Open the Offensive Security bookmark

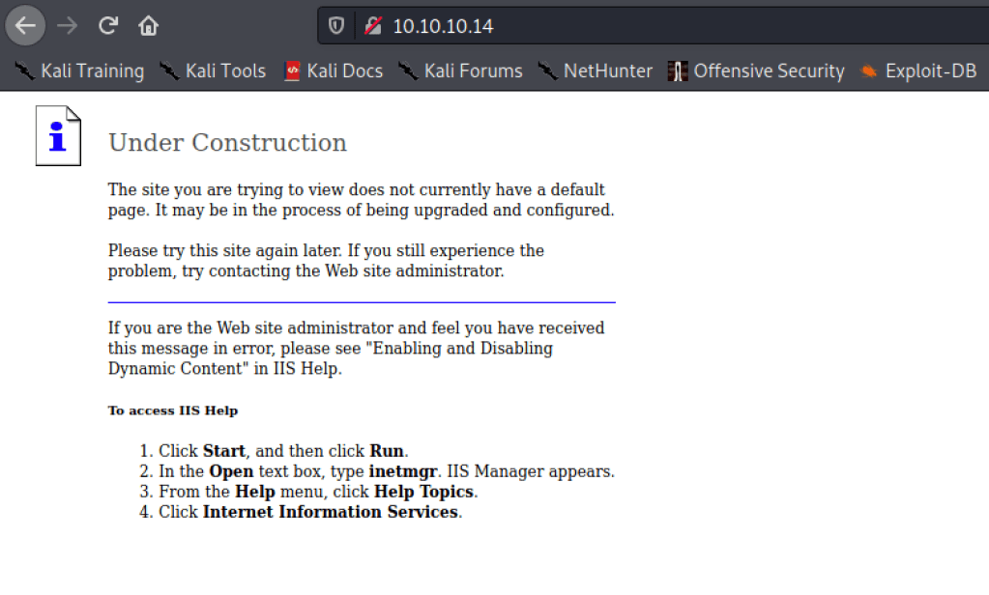point(757,71)
